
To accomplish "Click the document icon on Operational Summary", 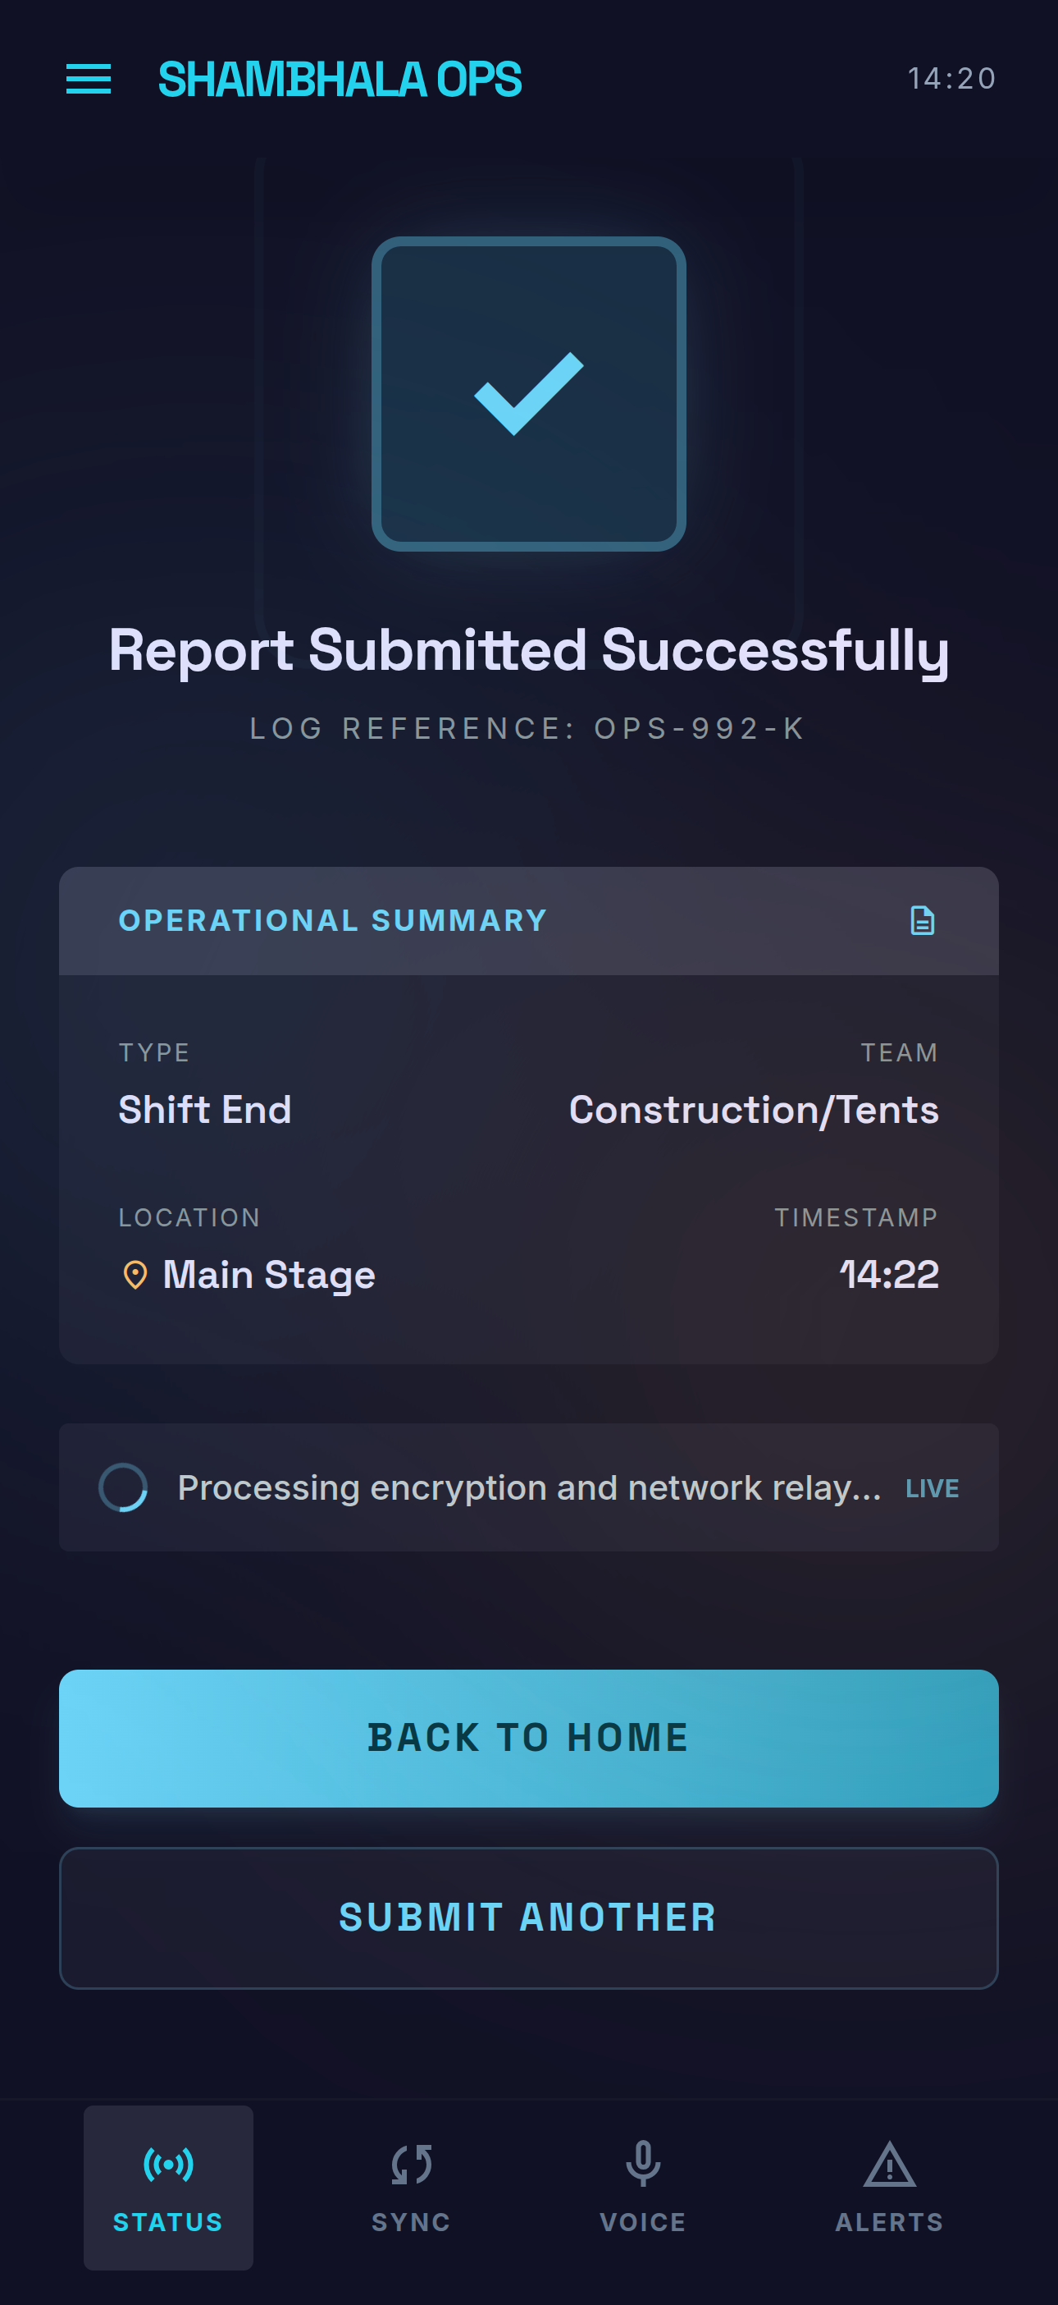I will (x=923, y=920).
